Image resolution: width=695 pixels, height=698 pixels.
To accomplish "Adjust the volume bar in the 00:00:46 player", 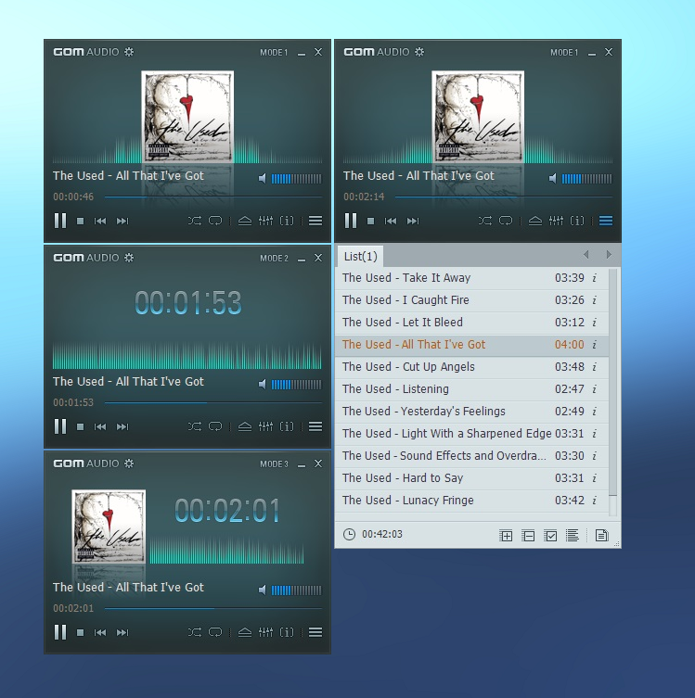I will pos(296,179).
